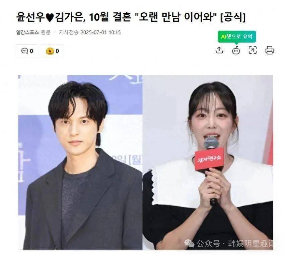The height and width of the screenshot is (255, 285).
Task: Open the right photo of woman with microphone
Action: 208,162
